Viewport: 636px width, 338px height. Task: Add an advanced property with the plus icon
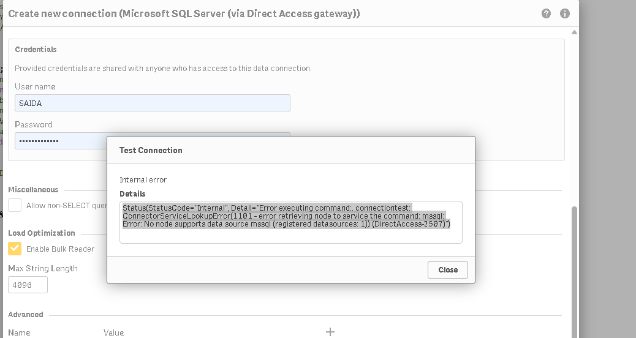pyautogui.click(x=330, y=332)
